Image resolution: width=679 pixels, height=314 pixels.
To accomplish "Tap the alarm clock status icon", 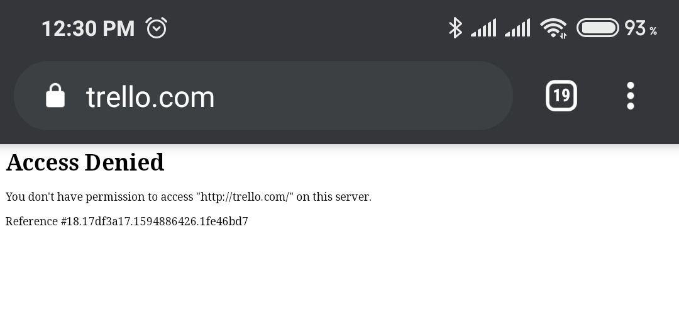I will pos(157,28).
